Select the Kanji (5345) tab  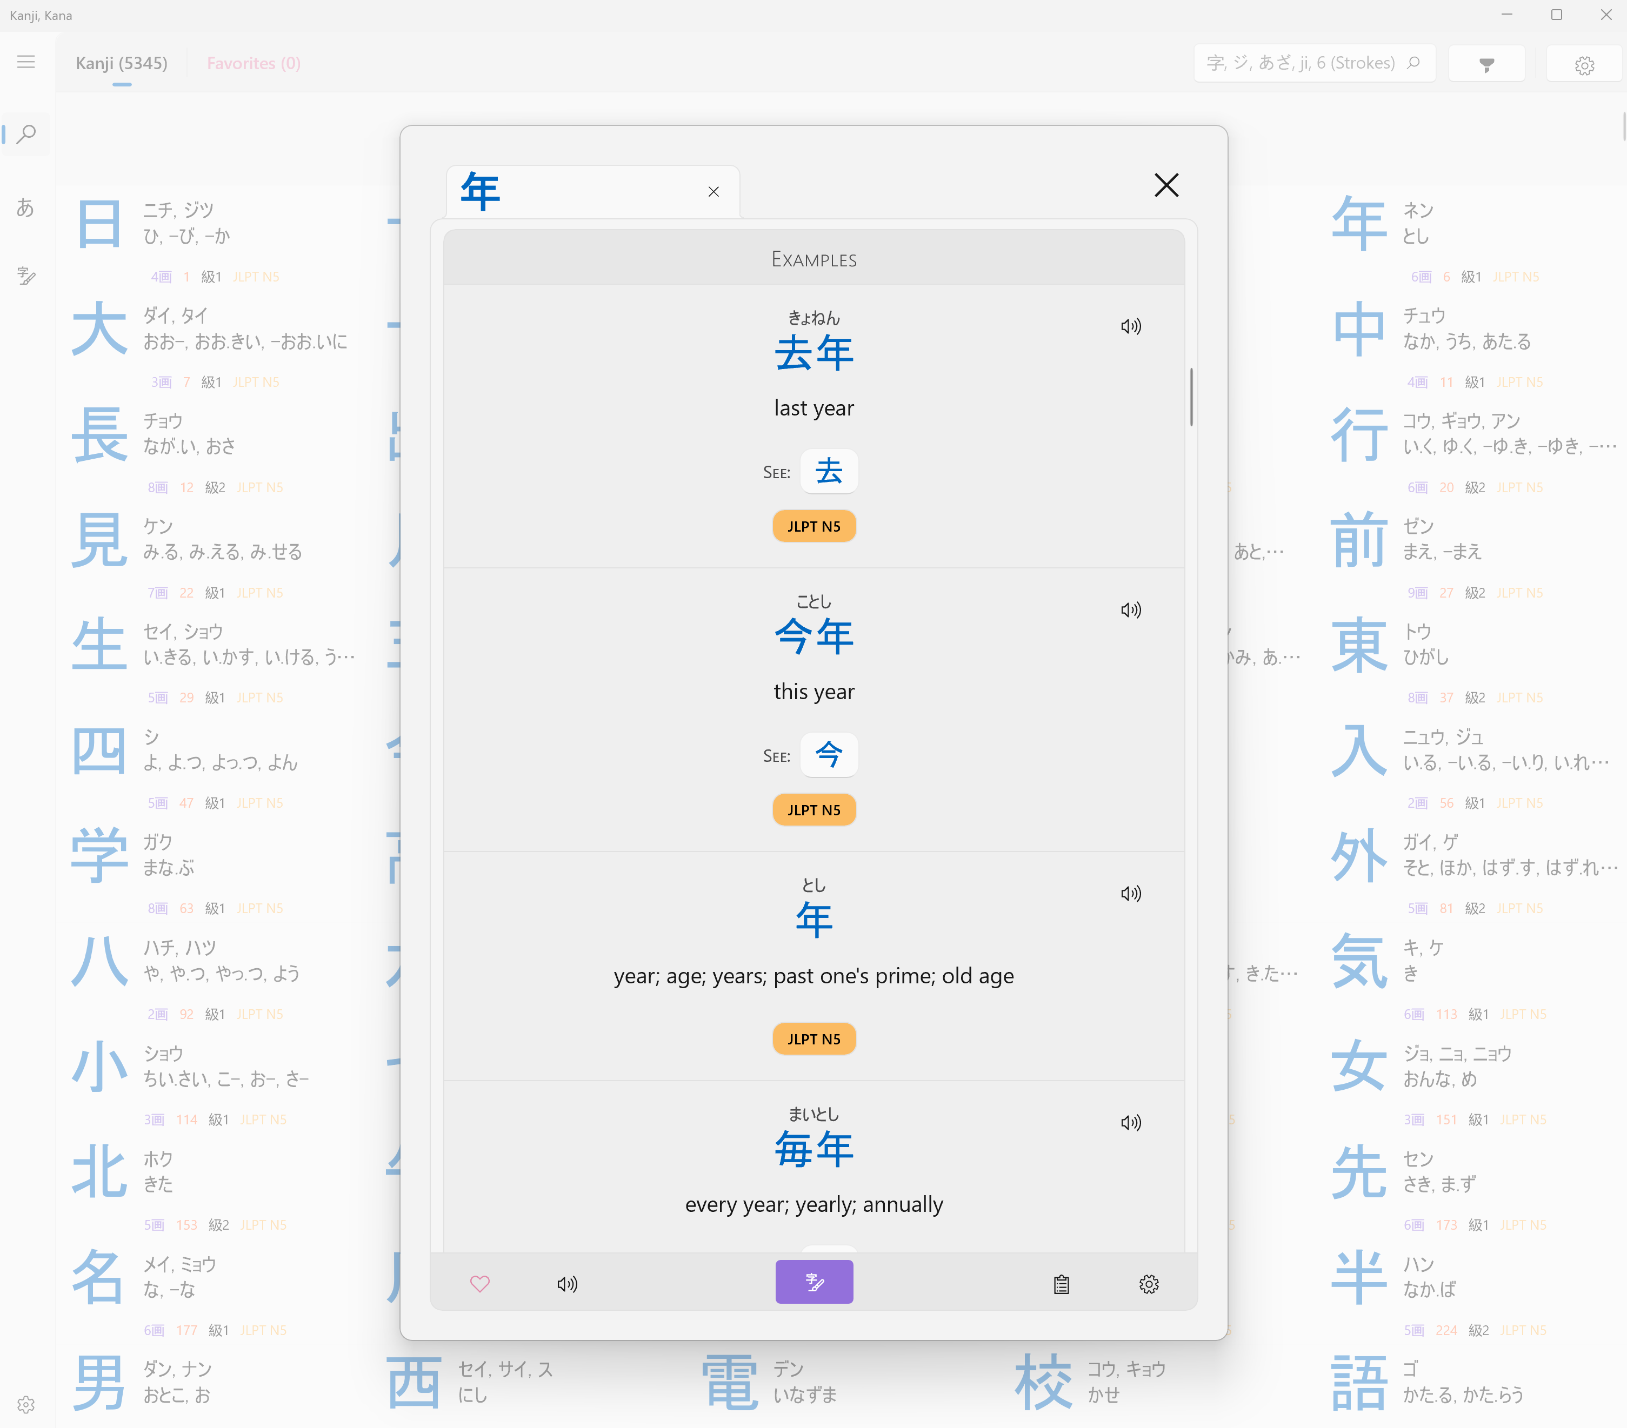(121, 64)
